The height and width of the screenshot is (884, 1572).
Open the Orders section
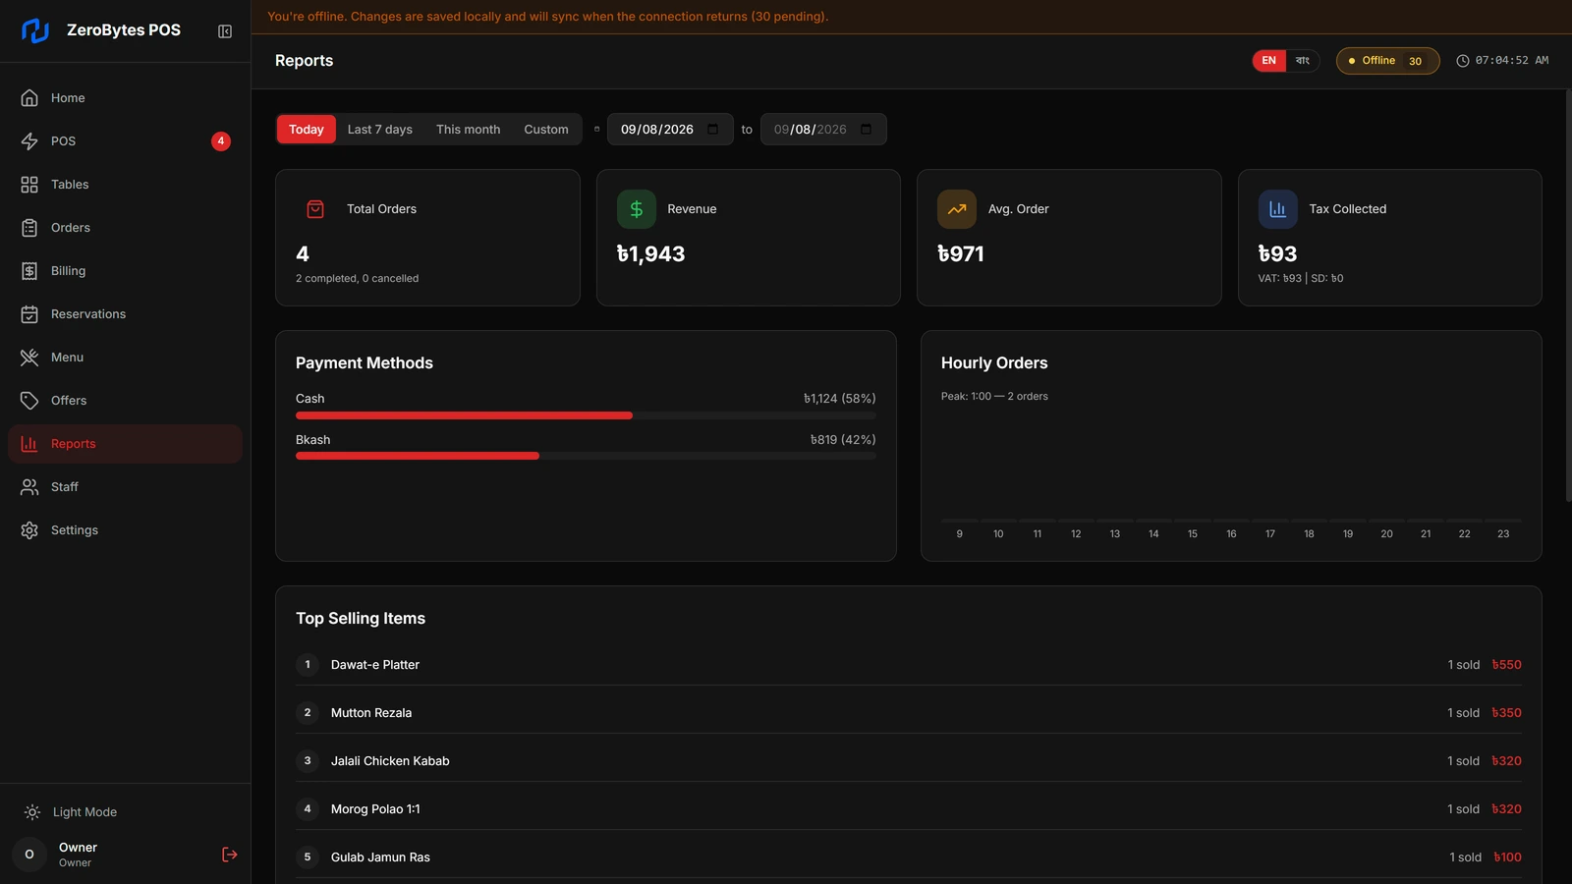[125, 228]
